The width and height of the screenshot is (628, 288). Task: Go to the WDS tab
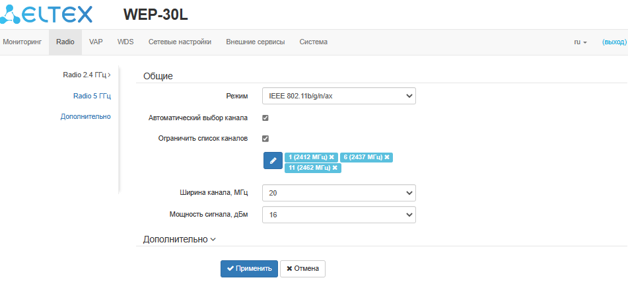(125, 42)
